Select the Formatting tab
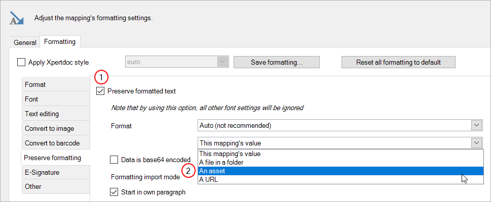Image resolution: width=491 pixels, height=202 pixels. tap(59, 42)
